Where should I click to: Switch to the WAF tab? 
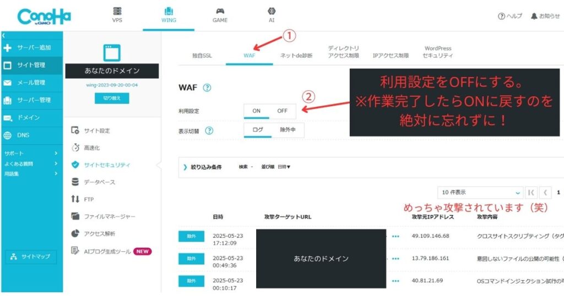pyautogui.click(x=250, y=56)
